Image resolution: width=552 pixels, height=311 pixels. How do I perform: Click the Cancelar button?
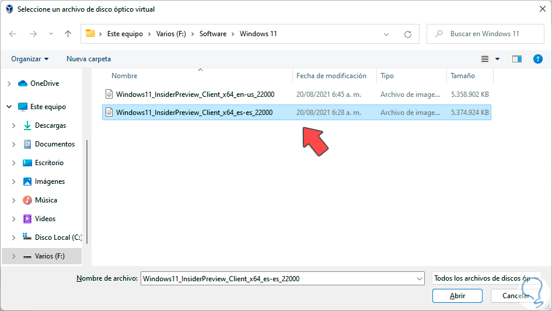point(516,296)
